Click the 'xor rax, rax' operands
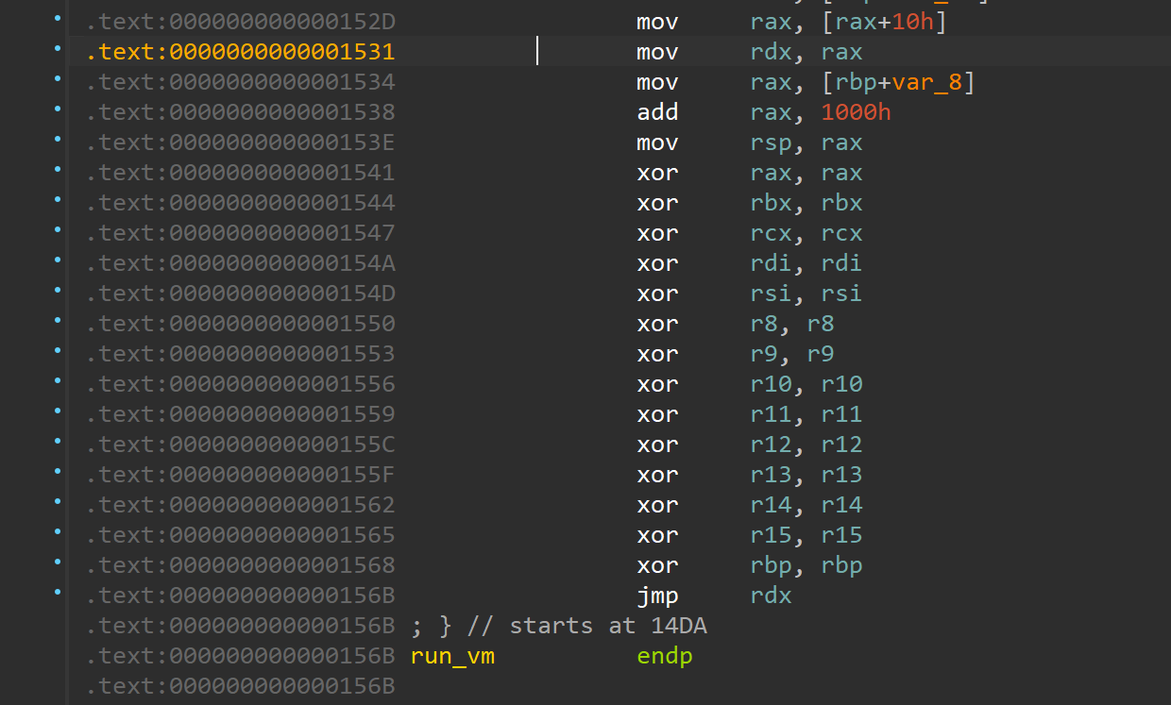The width and height of the screenshot is (1171, 705). [806, 173]
